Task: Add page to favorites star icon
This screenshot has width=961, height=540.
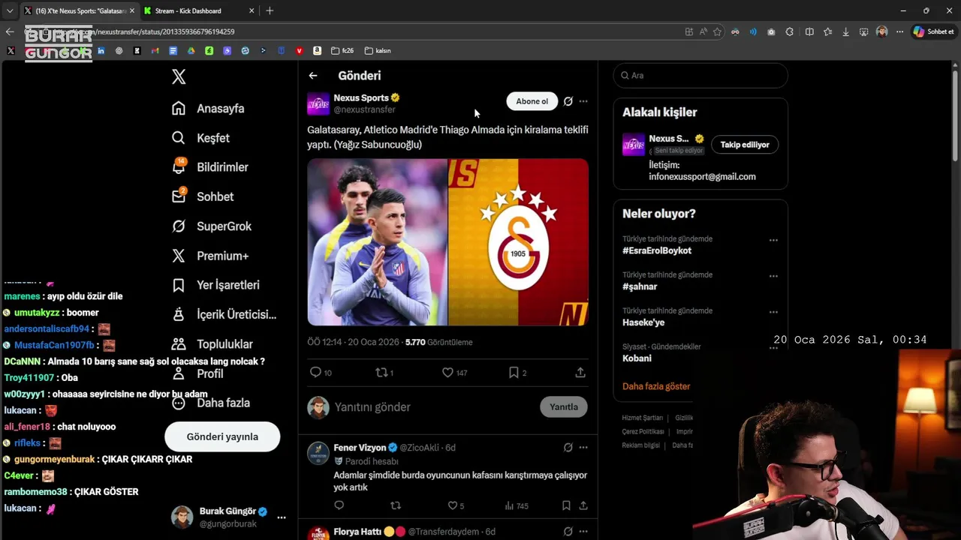Action: click(717, 31)
